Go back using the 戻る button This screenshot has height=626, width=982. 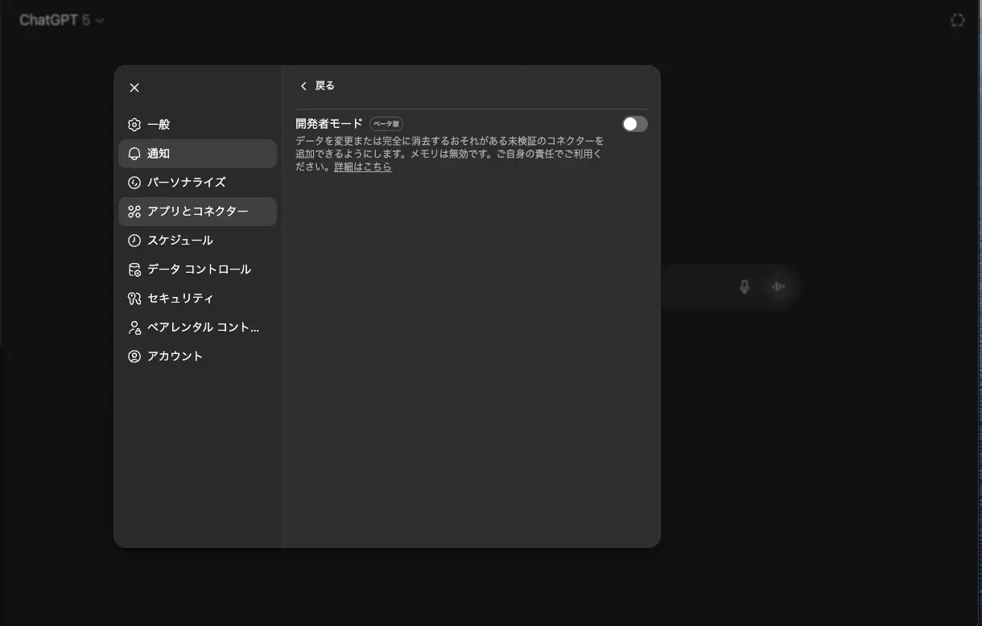317,86
